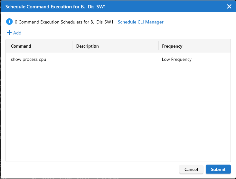This screenshot has width=236, height=179.
Task: Click the blank header space right of Frequency
Action: pyautogui.click(x=209, y=46)
